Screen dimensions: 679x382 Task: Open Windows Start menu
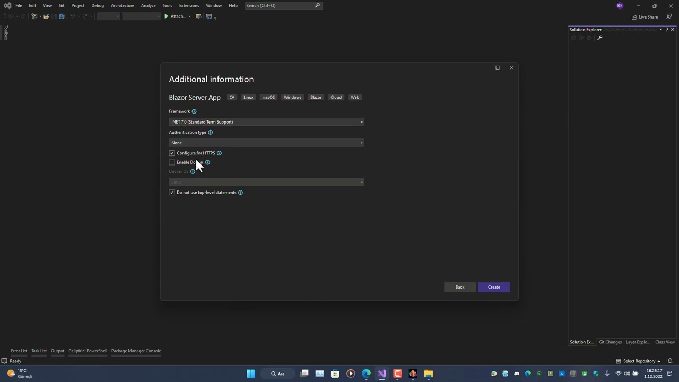[x=251, y=374]
